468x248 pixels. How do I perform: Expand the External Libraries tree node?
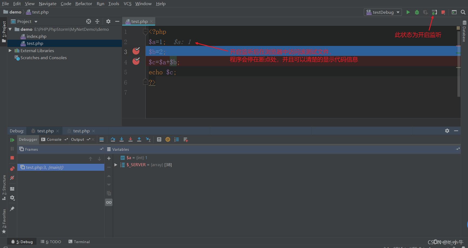tap(10, 51)
